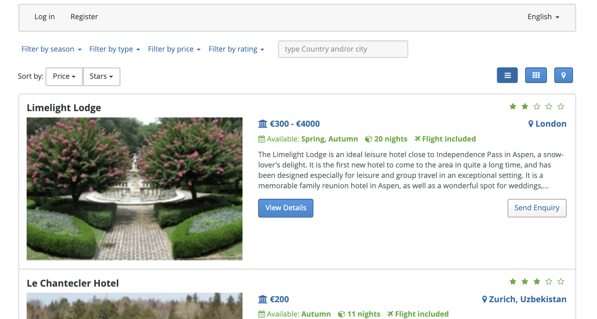Focus the Country and/or city search field

click(343, 49)
